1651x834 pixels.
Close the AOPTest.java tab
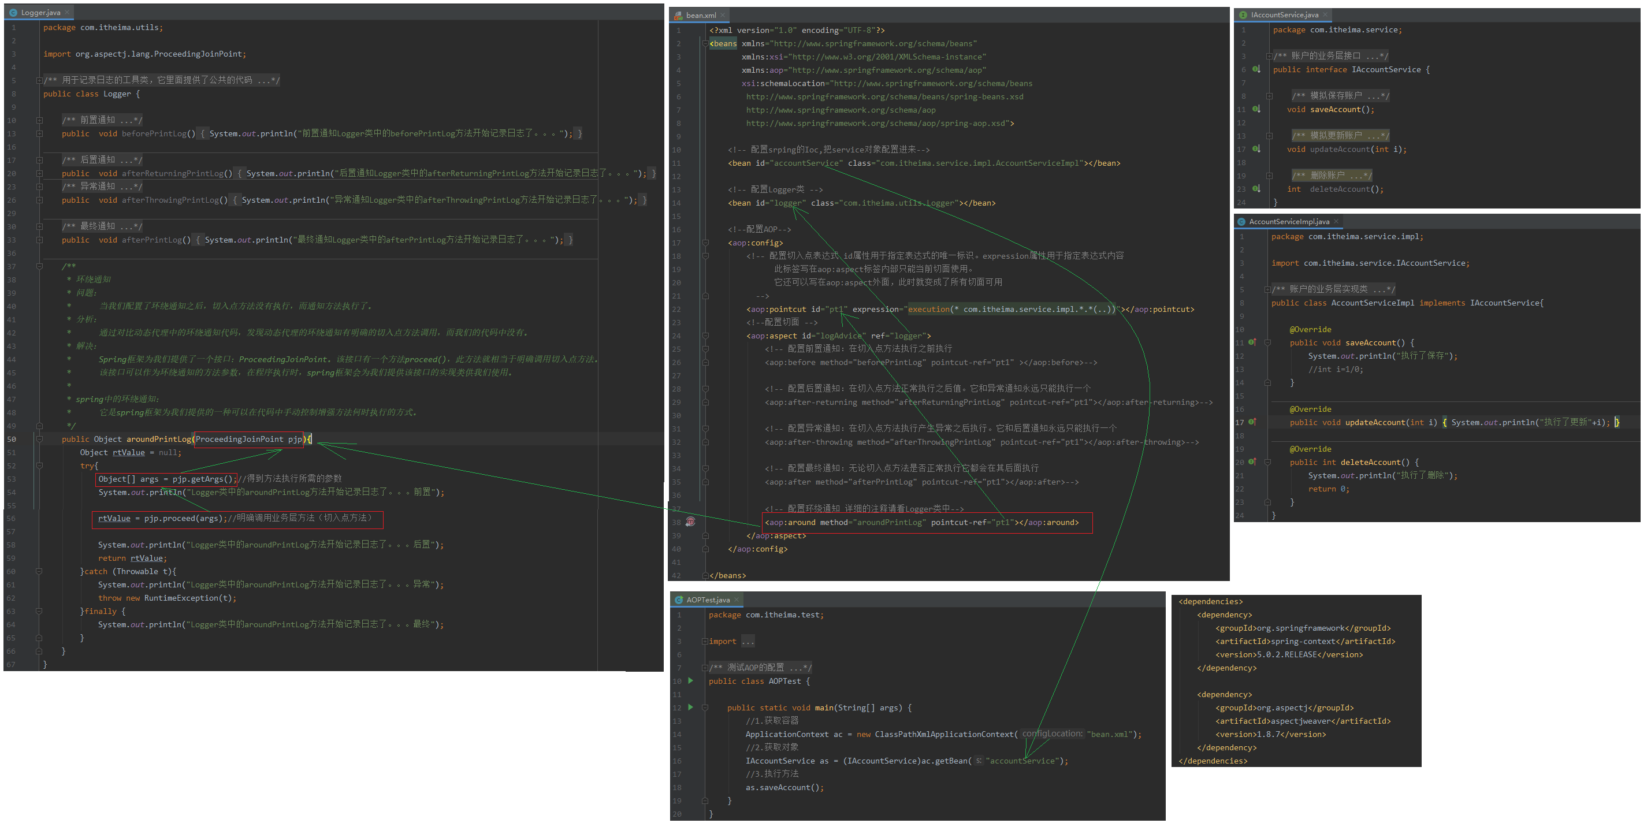coord(737,600)
